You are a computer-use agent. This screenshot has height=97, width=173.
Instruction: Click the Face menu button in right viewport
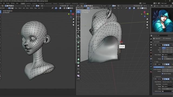pyautogui.click(x=118, y=8)
